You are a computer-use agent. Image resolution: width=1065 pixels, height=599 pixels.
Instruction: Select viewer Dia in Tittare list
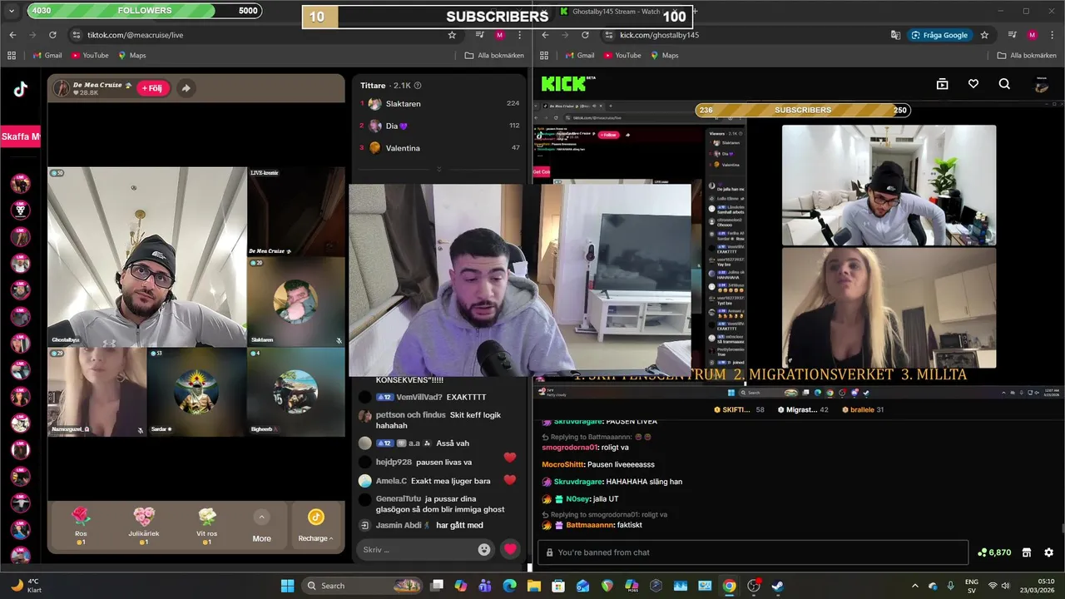pyautogui.click(x=439, y=126)
